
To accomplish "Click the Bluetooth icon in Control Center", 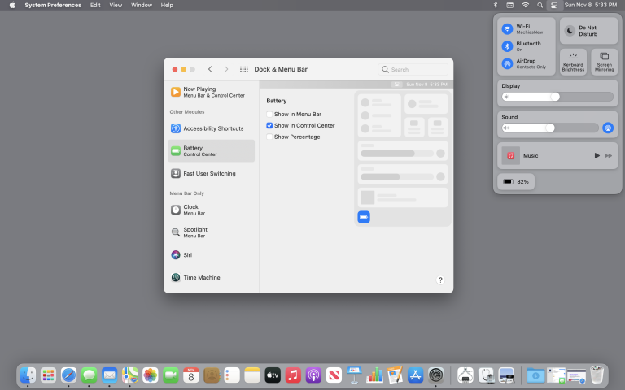I will (507, 46).
